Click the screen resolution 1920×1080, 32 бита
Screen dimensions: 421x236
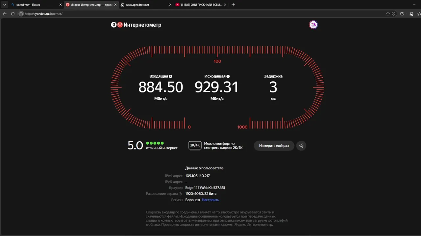[201, 194]
